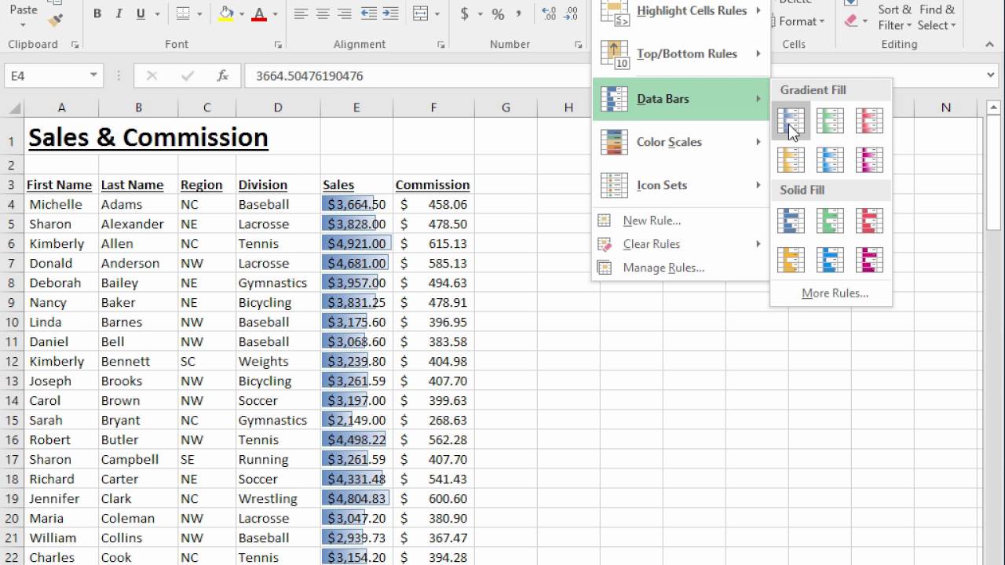Click the Find & Select icon

point(937,17)
